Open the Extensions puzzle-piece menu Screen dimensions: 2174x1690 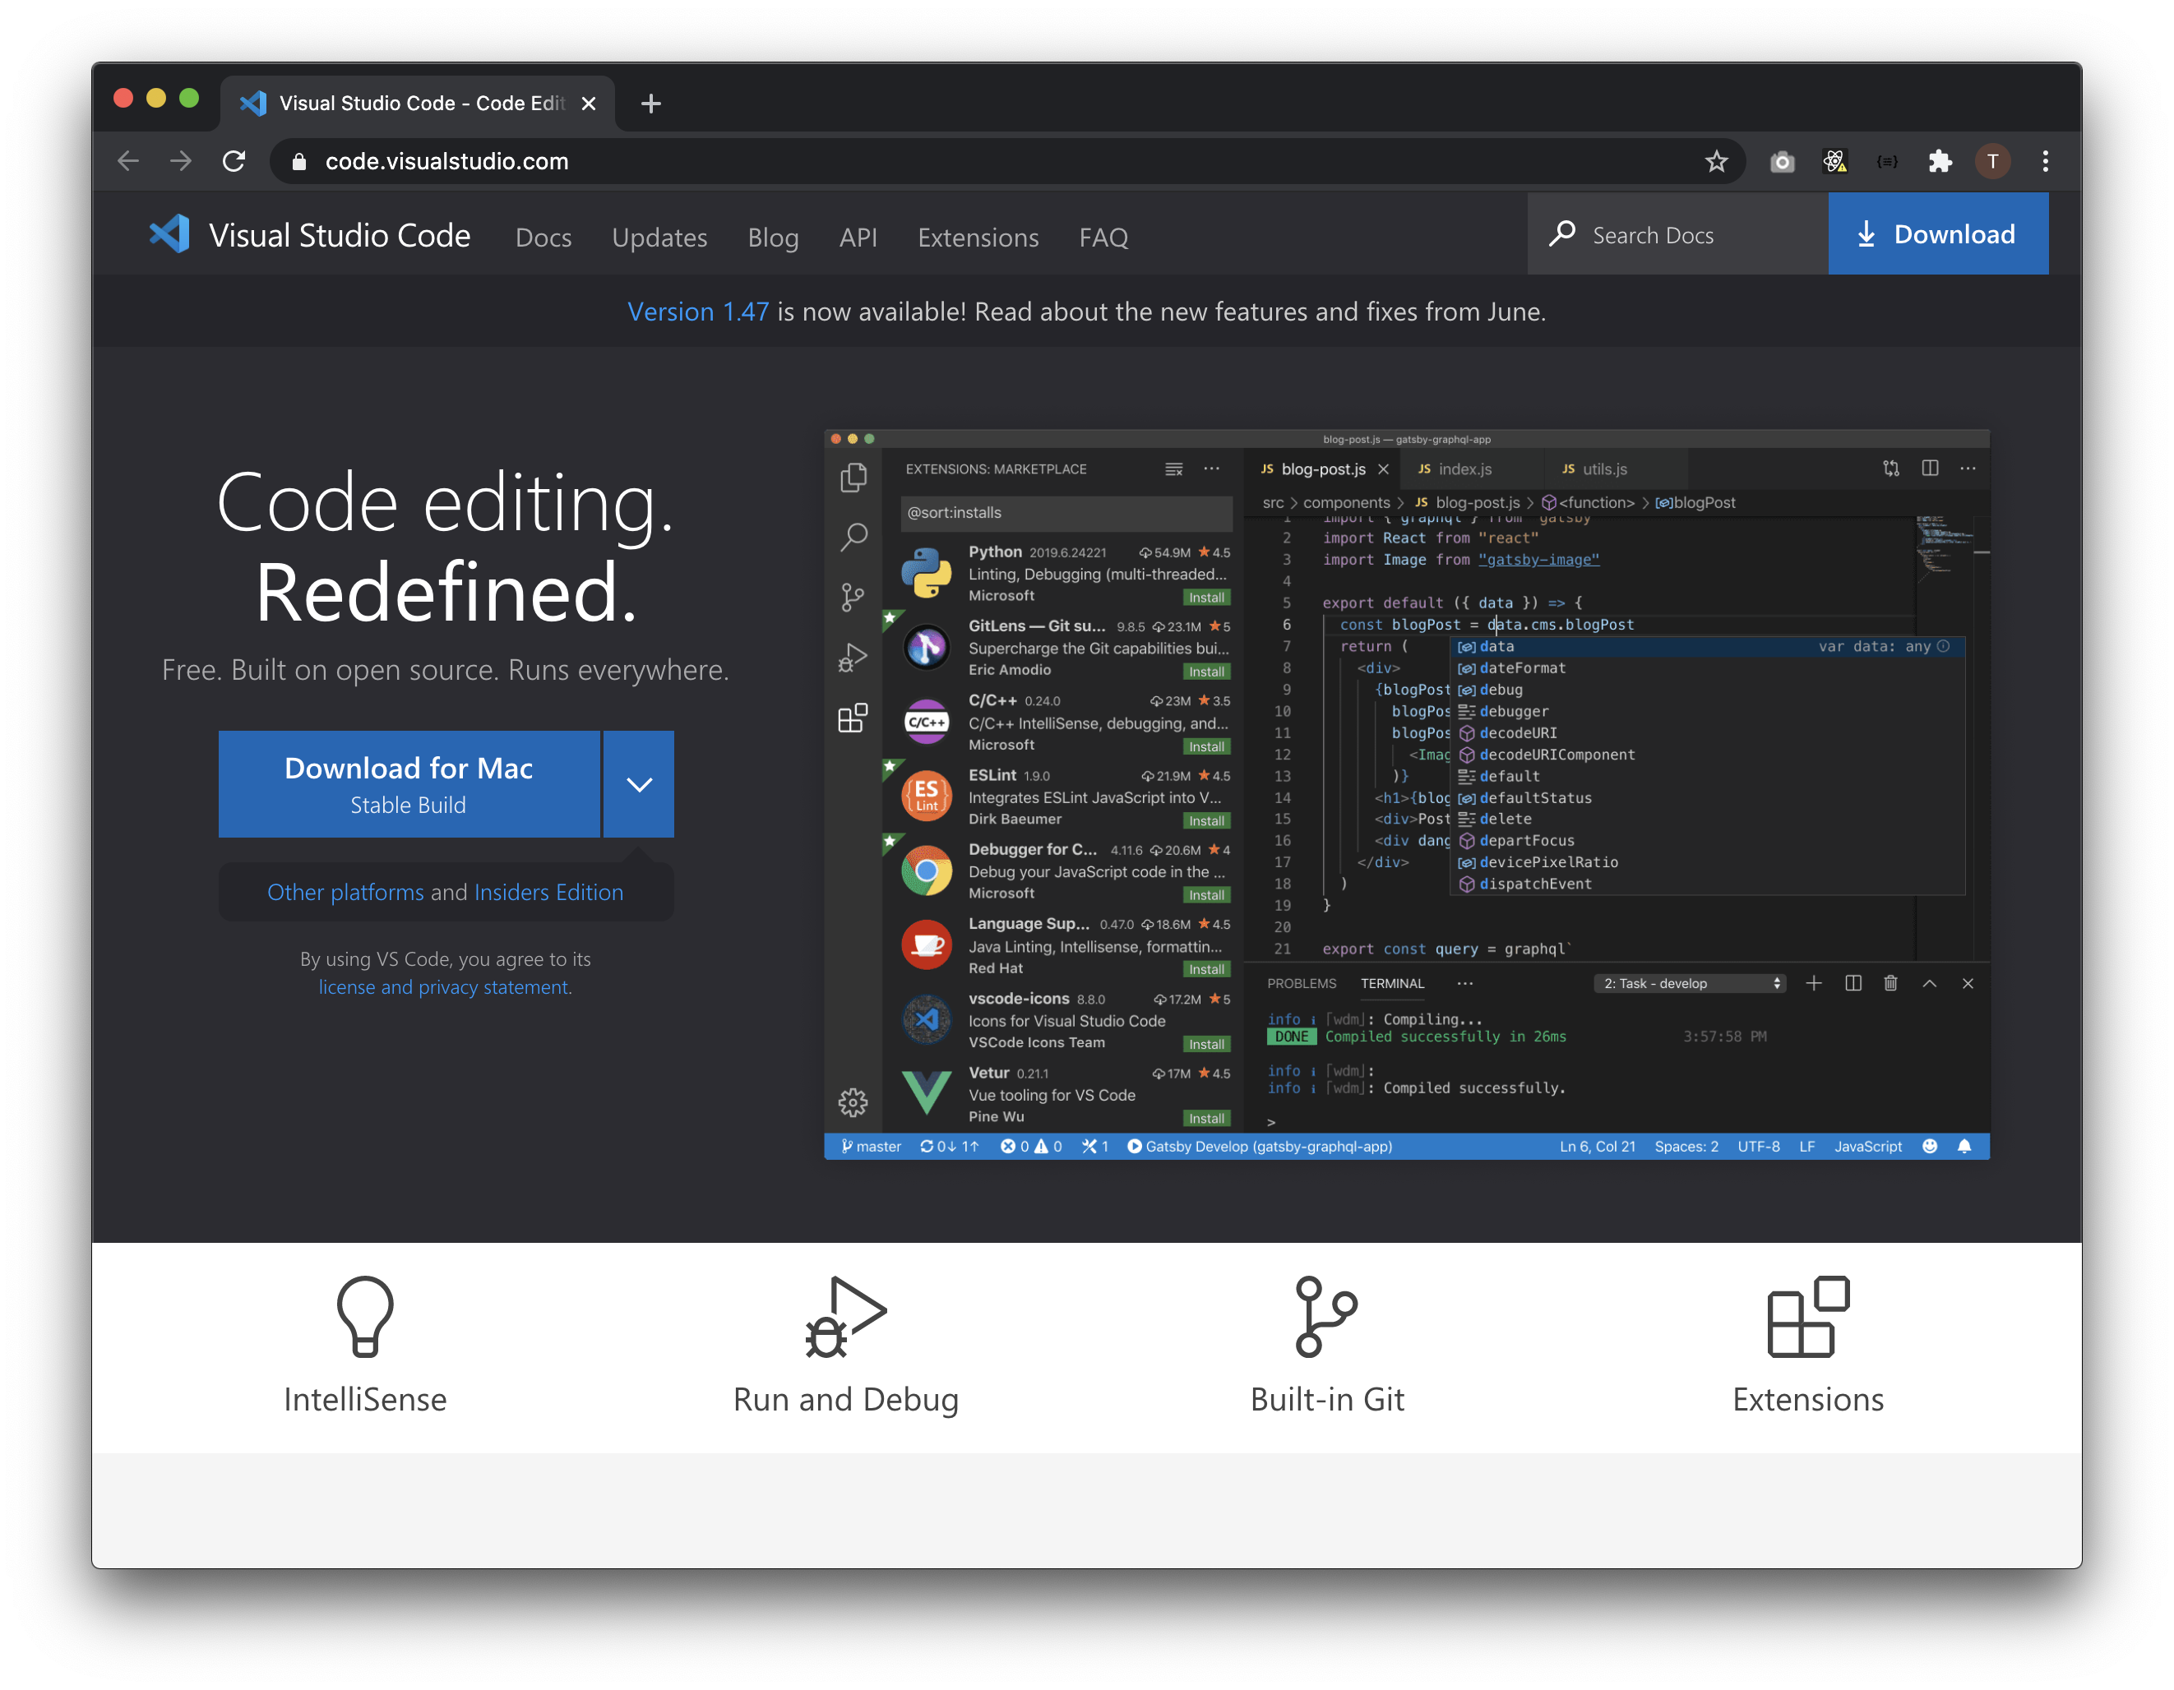pos(1940,161)
